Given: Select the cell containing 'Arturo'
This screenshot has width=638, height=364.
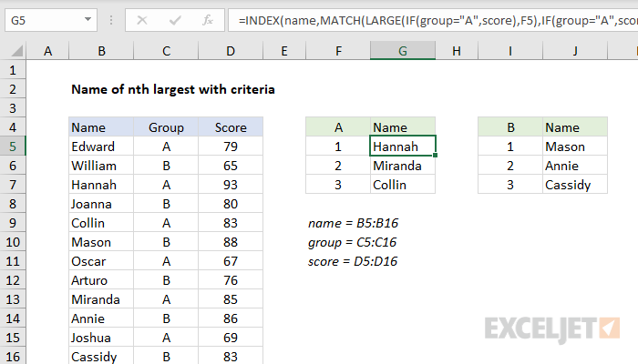Looking at the screenshot, I should click(x=101, y=280).
